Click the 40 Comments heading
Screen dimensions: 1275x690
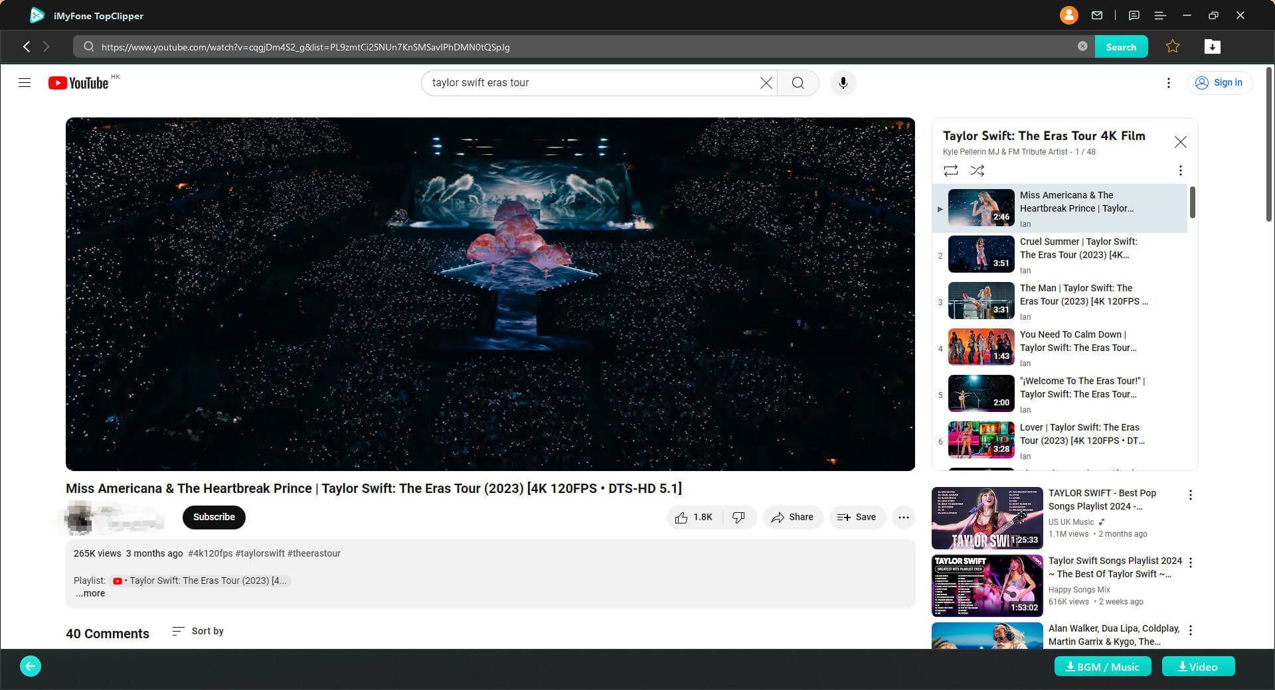108,634
